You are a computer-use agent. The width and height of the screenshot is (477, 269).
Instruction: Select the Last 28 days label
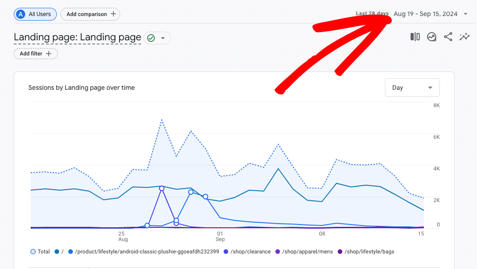(x=372, y=14)
